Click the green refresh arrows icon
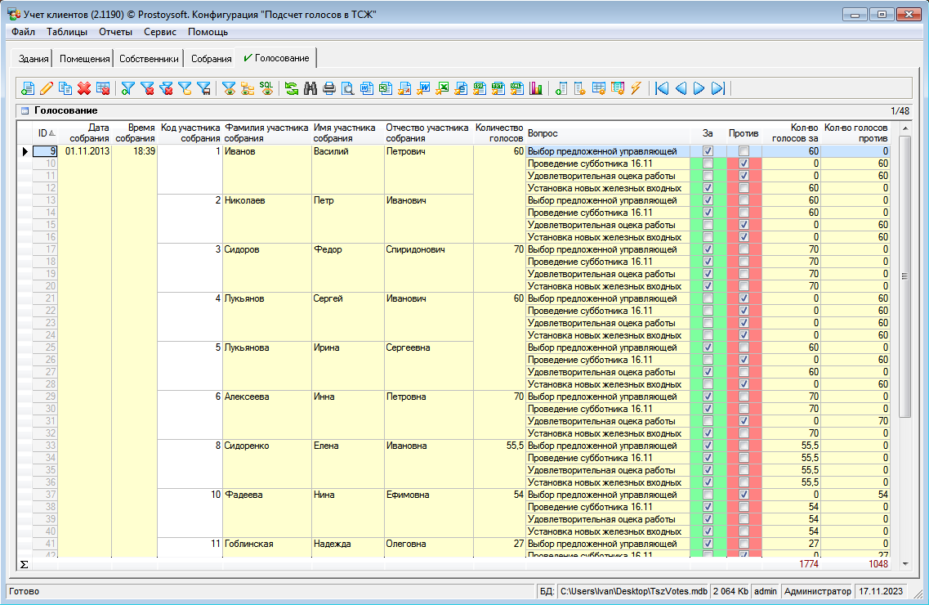This screenshot has width=929, height=605. tap(292, 88)
